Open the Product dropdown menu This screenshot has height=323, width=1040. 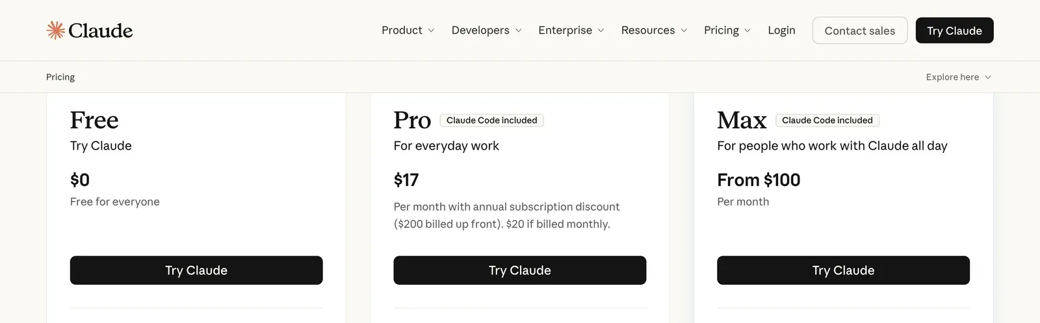[x=408, y=30]
